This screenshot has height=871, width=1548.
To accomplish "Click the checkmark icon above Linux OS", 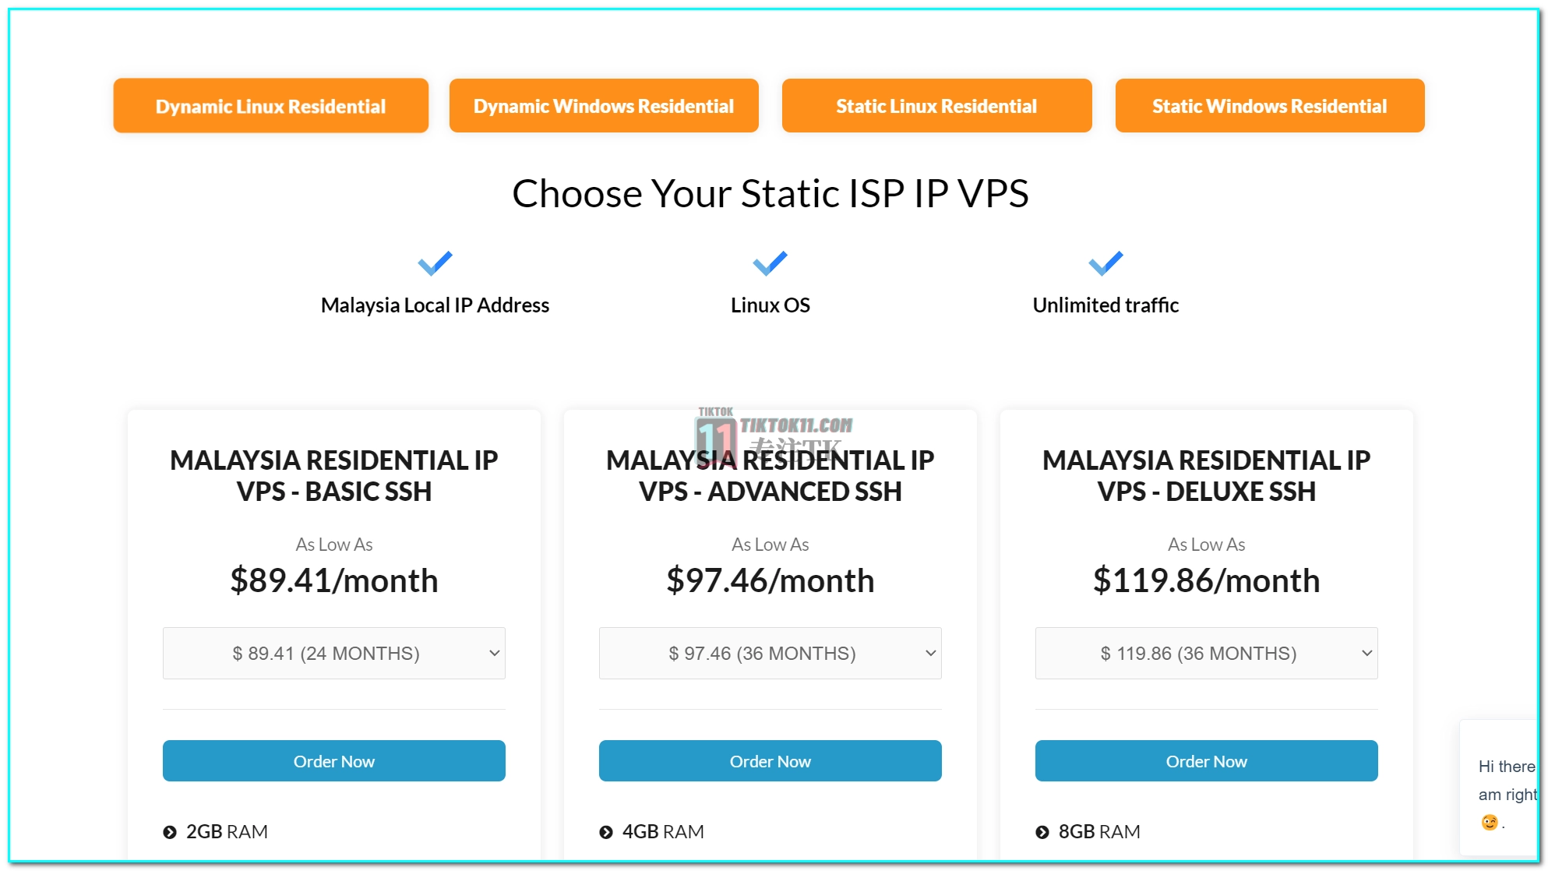I will tap(770, 263).
